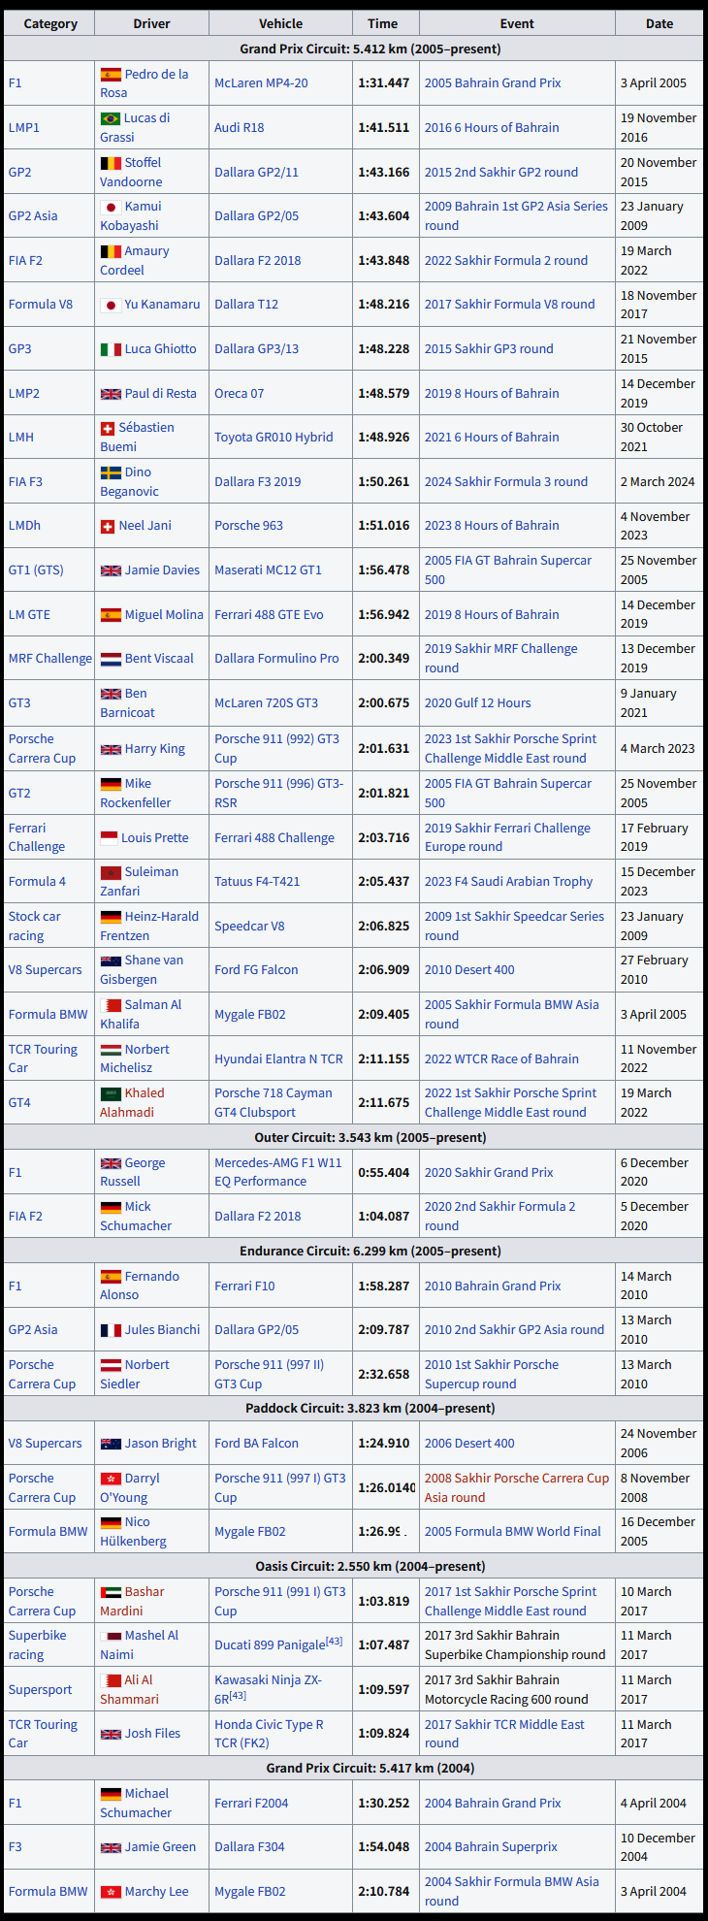Click the Category column header

50,23
